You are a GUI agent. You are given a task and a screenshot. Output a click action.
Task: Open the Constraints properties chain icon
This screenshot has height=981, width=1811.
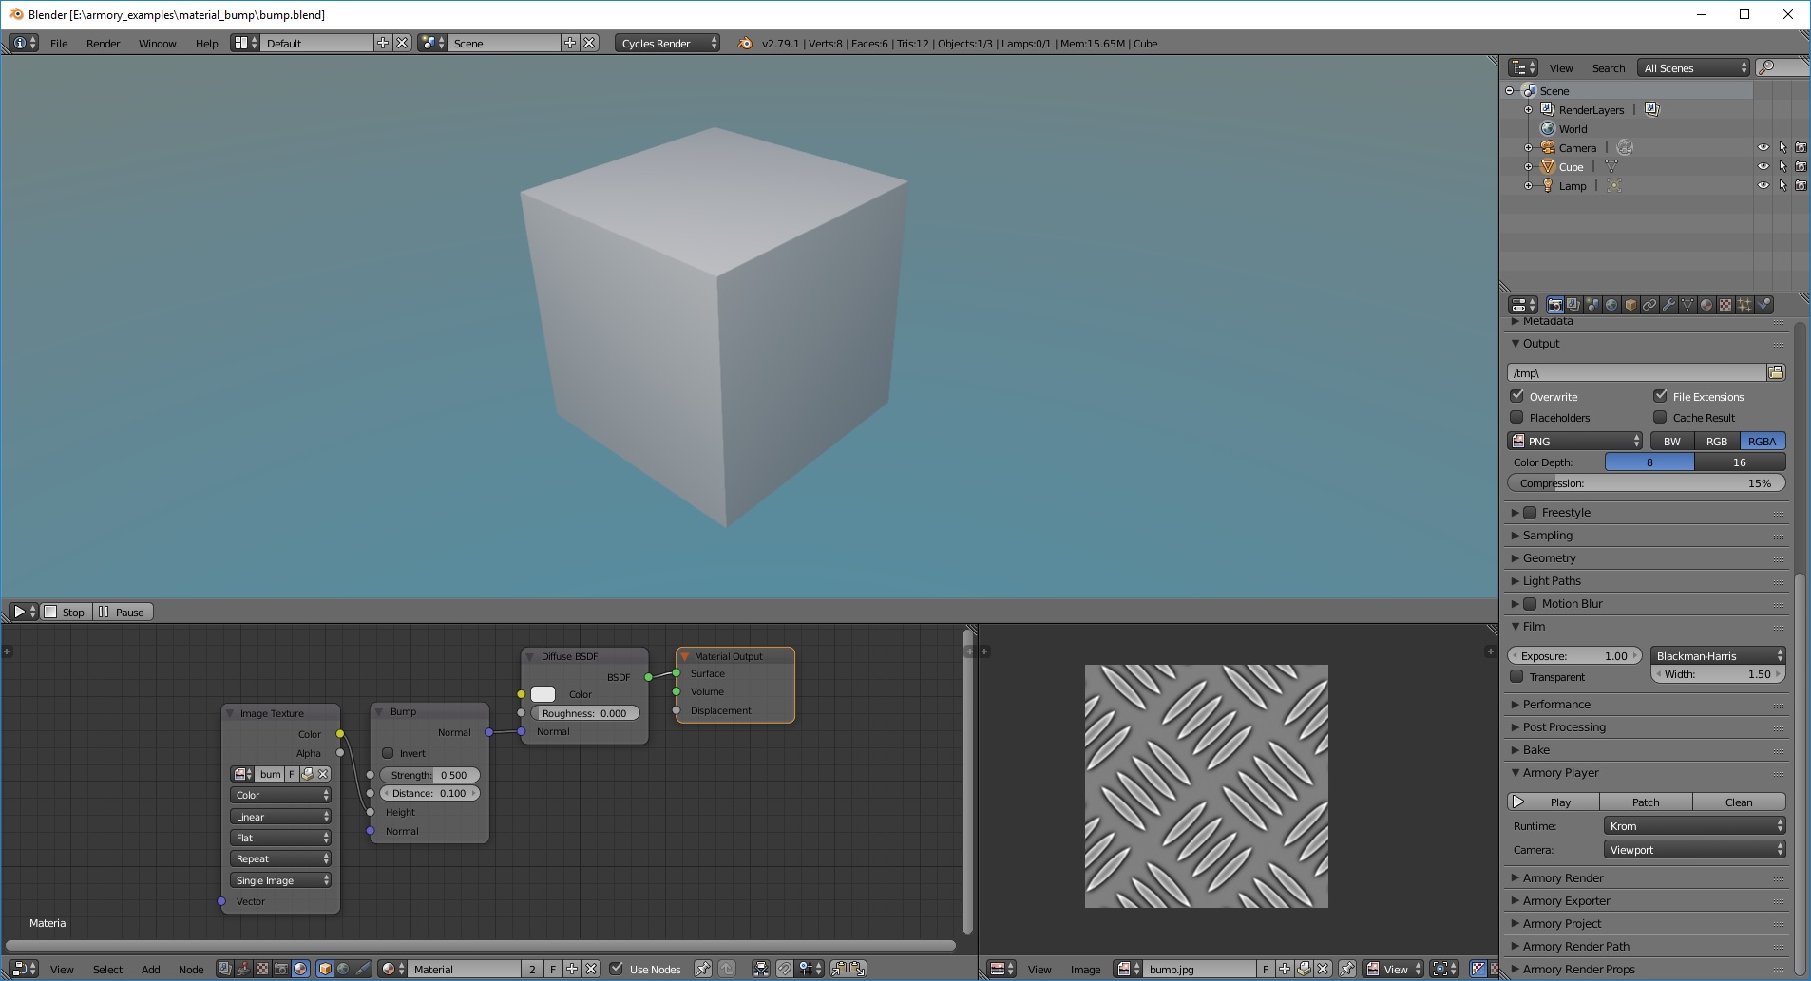tap(1649, 305)
